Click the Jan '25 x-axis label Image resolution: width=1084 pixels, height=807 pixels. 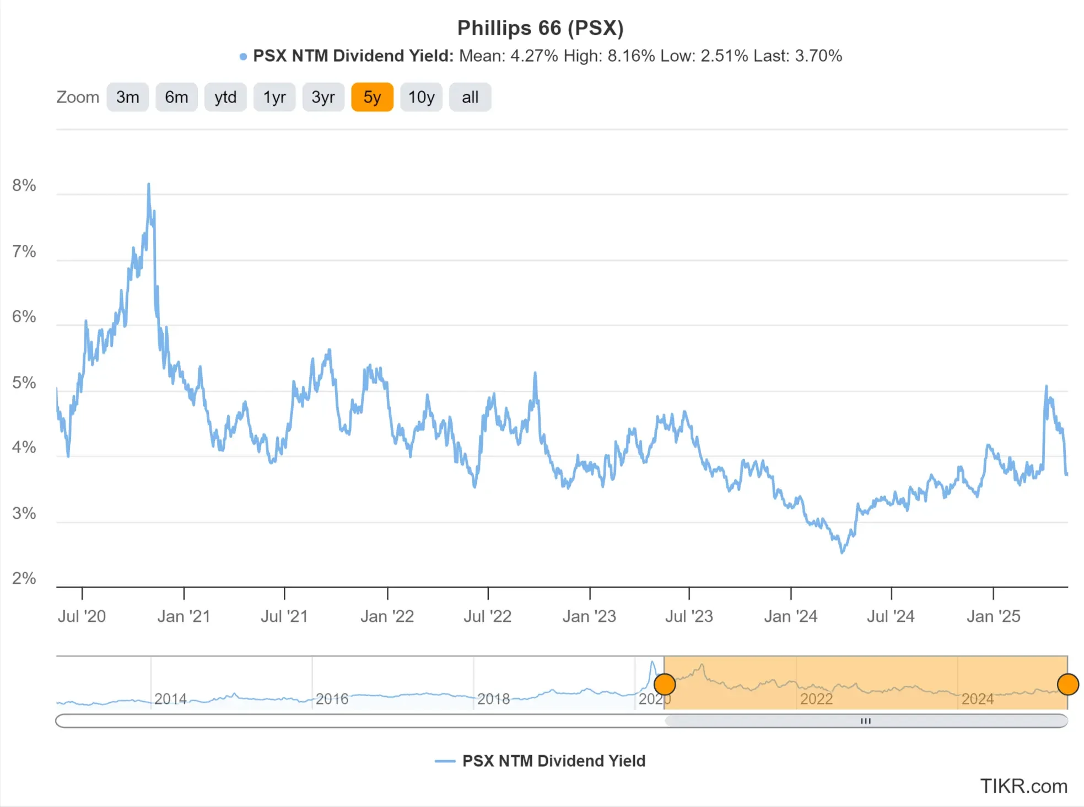994,616
